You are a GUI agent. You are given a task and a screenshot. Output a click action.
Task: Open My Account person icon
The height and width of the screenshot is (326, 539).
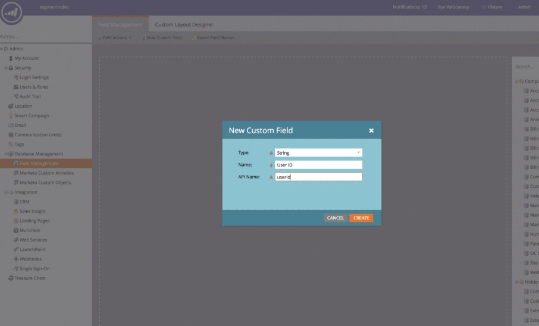11,58
